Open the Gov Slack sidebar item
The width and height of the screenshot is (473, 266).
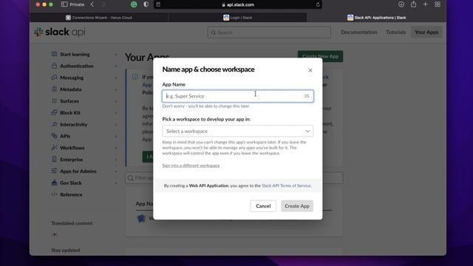point(71,183)
